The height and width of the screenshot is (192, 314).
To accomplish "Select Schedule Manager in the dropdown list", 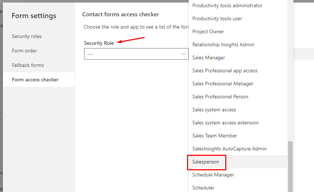I will (238, 175).
